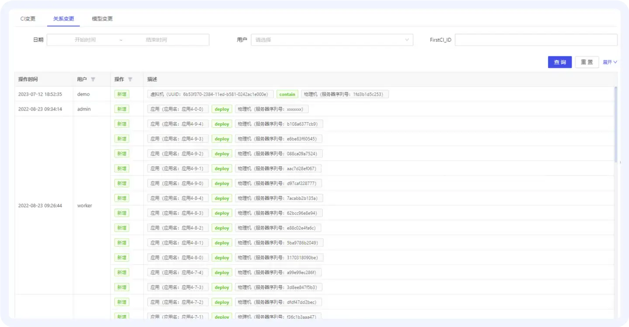Click the 应用4-8-3 application tag
629x327 pixels.
click(178, 213)
